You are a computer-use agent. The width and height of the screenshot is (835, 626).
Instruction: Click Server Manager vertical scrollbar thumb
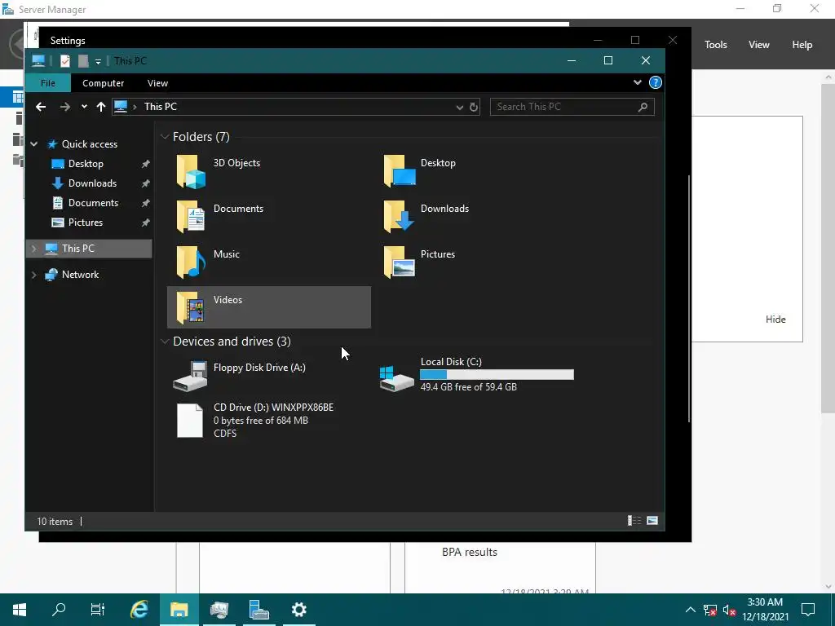pos(828,248)
